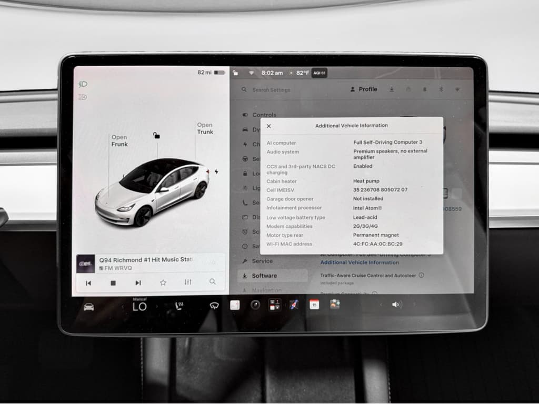The width and height of the screenshot is (539, 404).
Task: Open the Profile menu
Action: (x=364, y=89)
